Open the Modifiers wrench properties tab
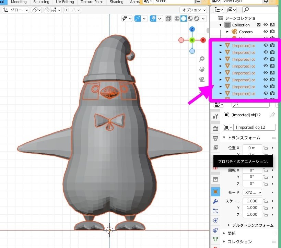The height and width of the screenshot is (248, 281). coord(215,201)
